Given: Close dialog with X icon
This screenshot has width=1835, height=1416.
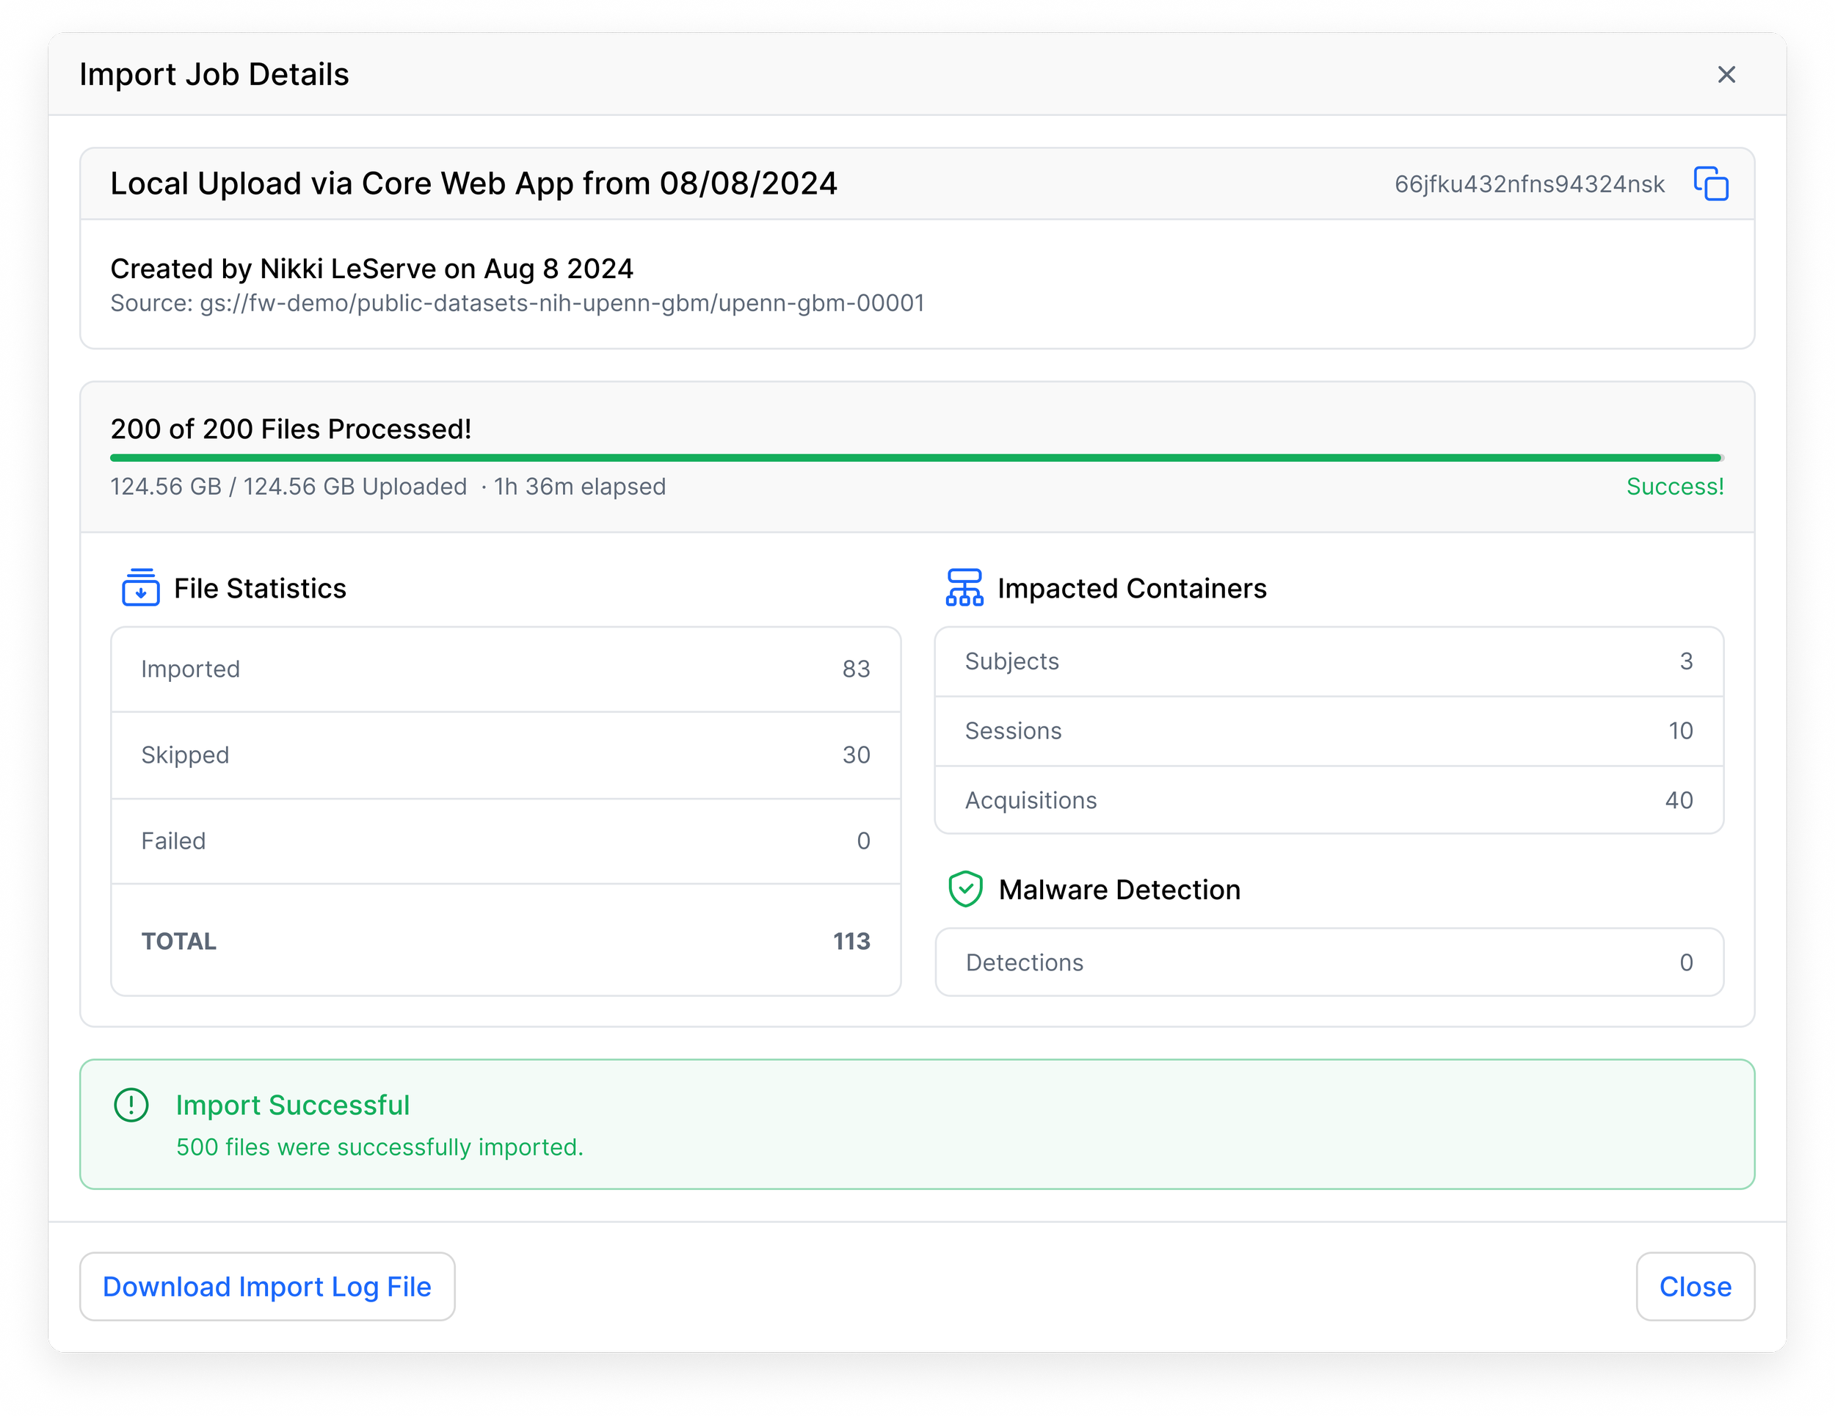Looking at the screenshot, I should [x=1726, y=75].
